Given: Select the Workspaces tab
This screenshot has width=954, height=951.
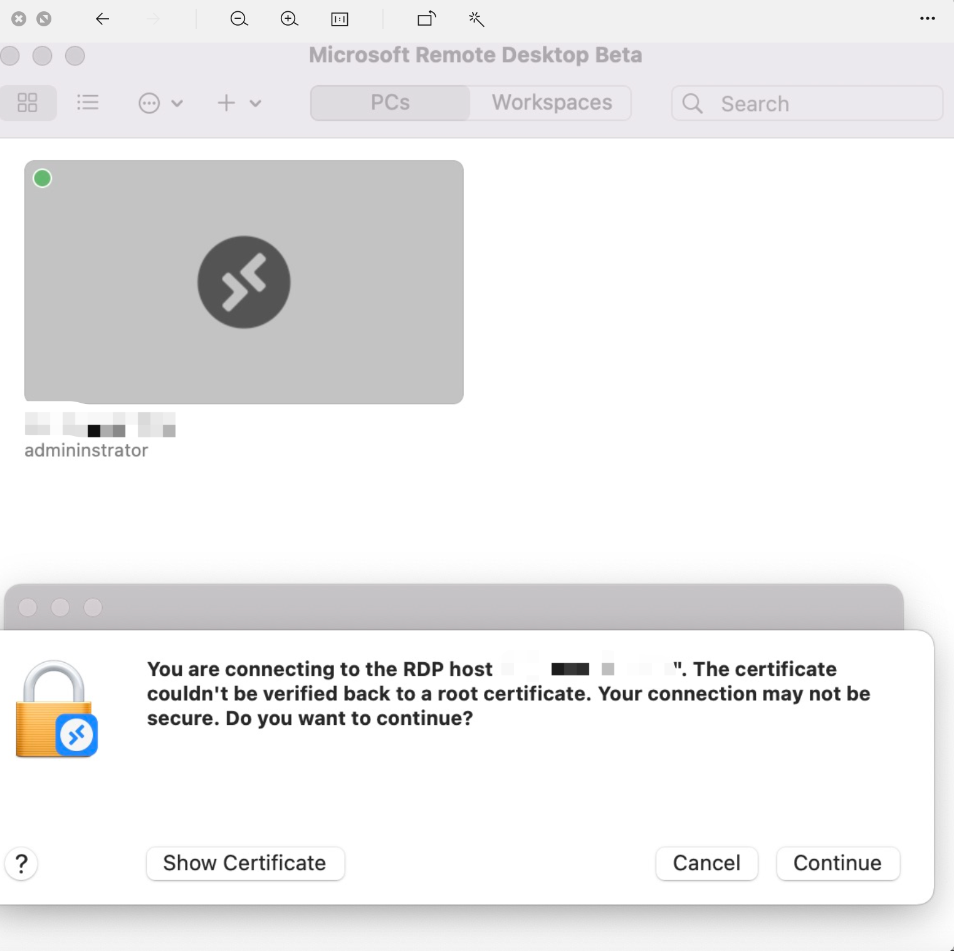Looking at the screenshot, I should tap(552, 103).
